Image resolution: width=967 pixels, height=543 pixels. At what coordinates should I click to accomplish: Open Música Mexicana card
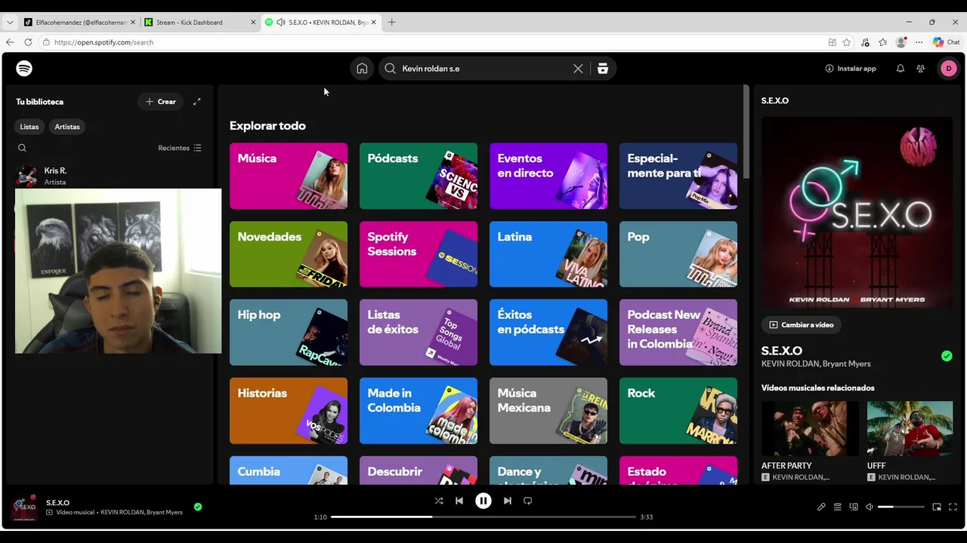(x=548, y=411)
